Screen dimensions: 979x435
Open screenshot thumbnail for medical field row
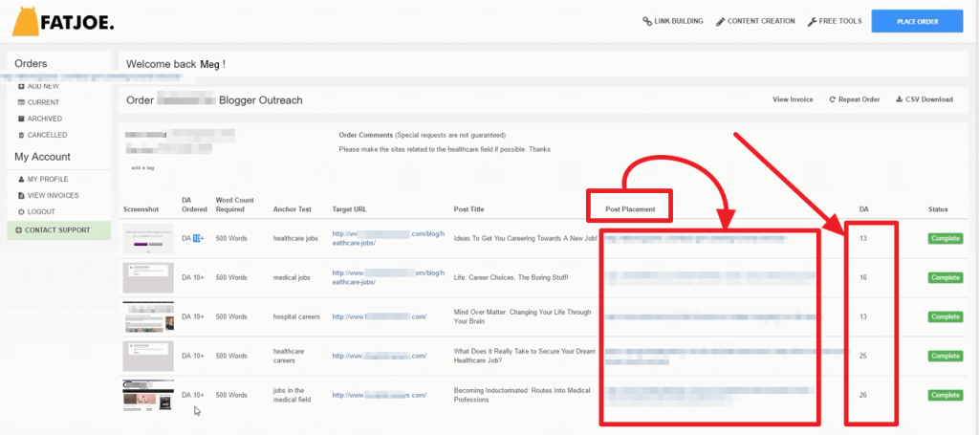[x=148, y=395]
